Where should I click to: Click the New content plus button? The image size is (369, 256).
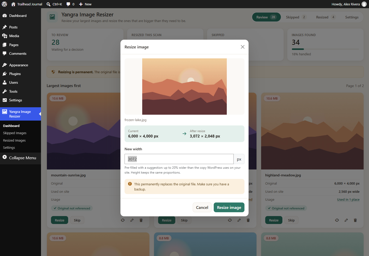[85, 4]
